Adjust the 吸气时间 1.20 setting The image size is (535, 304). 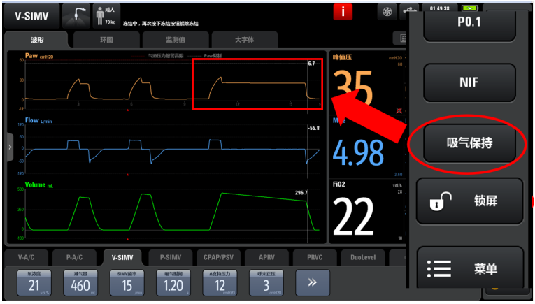(173, 283)
